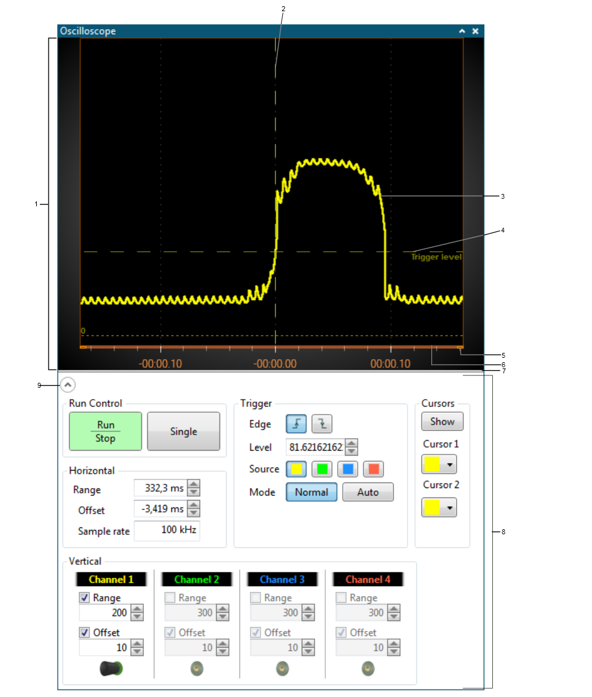This screenshot has width=592, height=697.
Task: Click Channel 4 connector icon
Action: click(368, 669)
